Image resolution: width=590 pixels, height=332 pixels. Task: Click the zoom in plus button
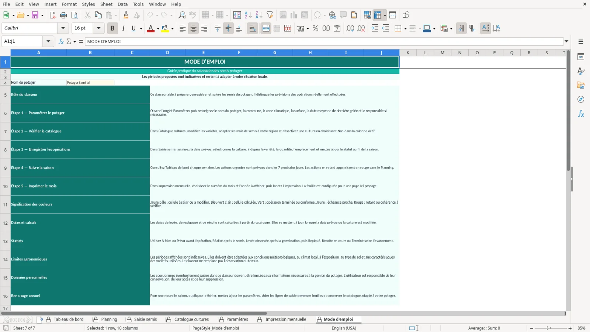coord(570,328)
